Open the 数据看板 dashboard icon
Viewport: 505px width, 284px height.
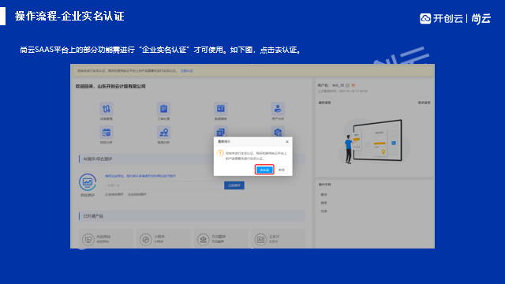(x=221, y=109)
